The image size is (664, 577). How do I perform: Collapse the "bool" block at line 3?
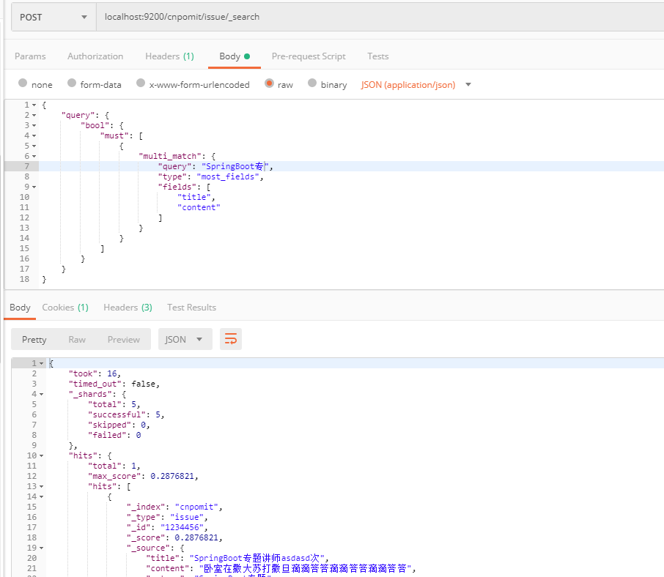click(34, 126)
